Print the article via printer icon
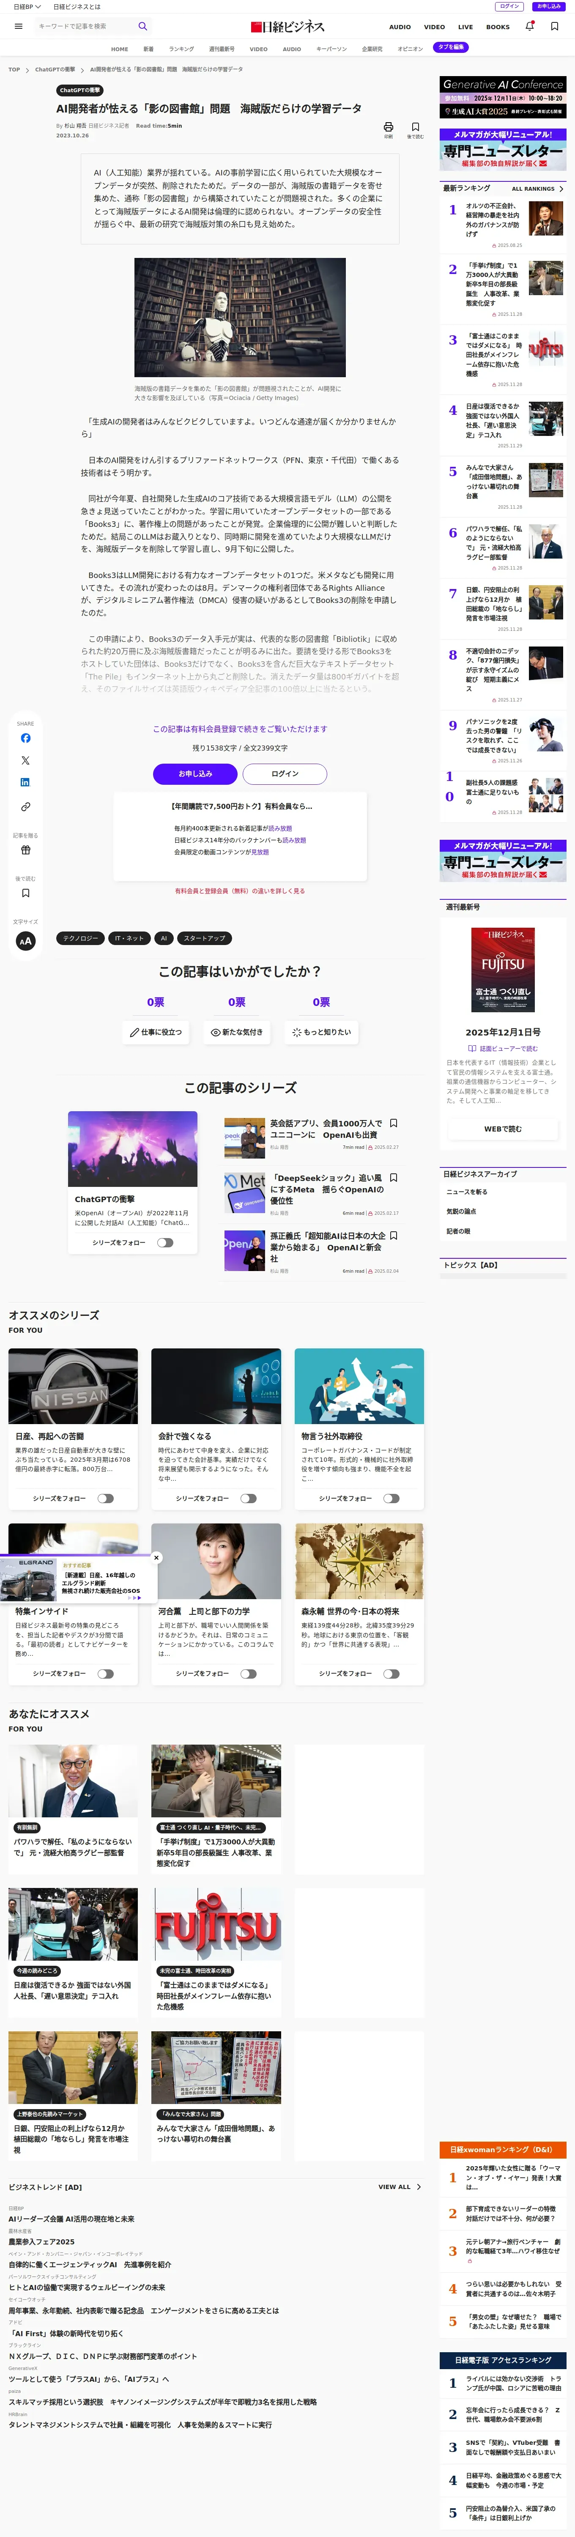 pos(388,127)
